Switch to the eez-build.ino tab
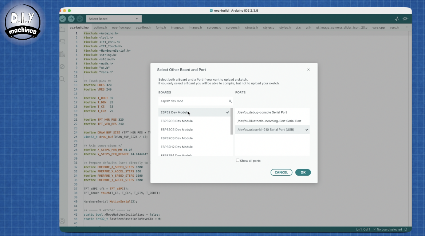The height and width of the screenshot is (236, 425). (x=79, y=28)
